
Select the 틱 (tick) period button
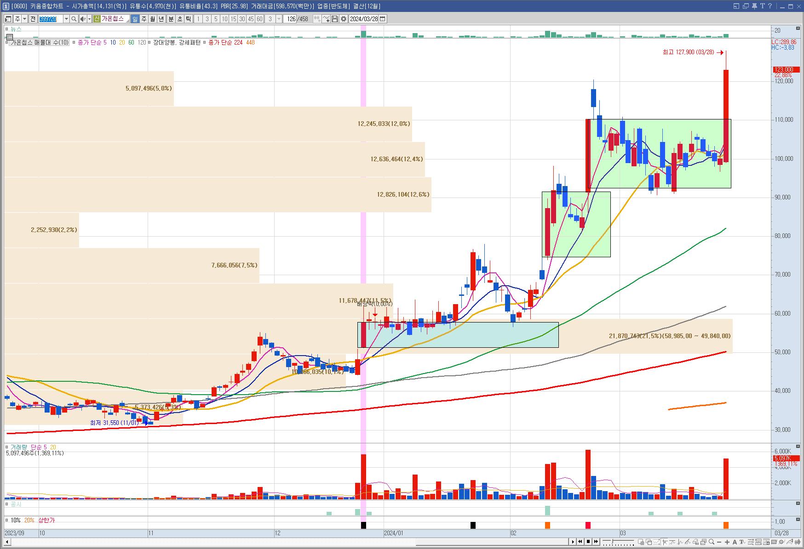point(188,19)
